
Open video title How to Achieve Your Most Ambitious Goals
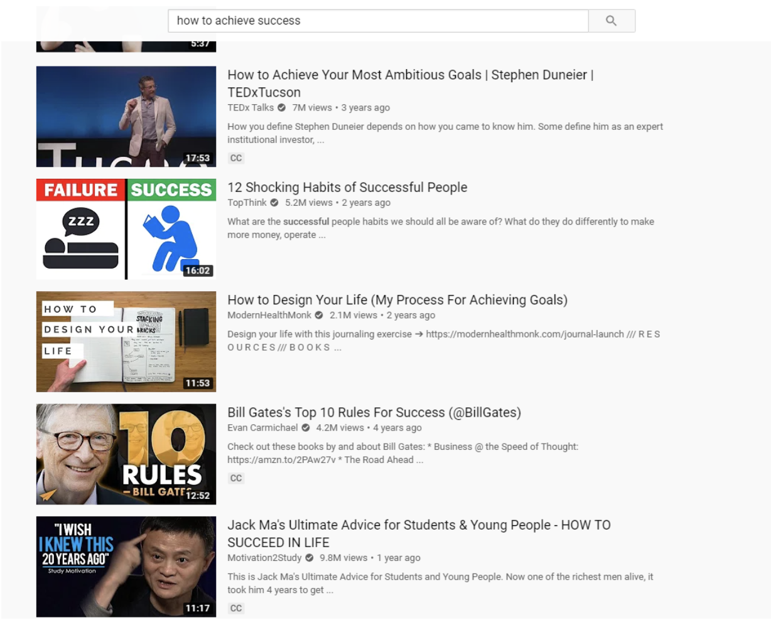point(411,83)
